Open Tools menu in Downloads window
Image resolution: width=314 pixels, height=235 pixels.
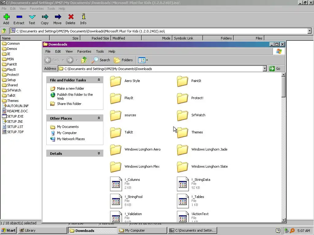pyautogui.click(x=100, y=51)
